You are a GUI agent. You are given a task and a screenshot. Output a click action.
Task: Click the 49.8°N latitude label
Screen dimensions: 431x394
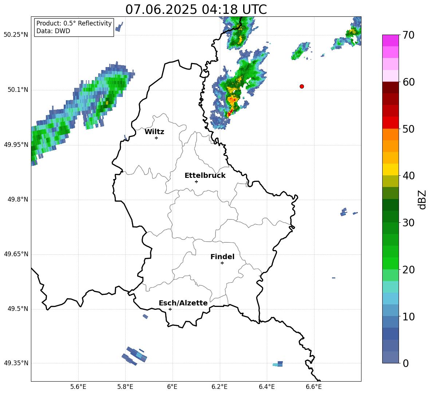18,199
